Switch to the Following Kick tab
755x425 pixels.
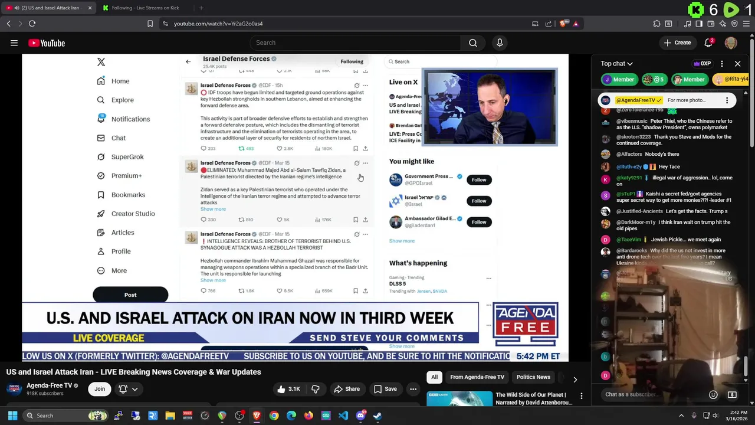(145, 8)
